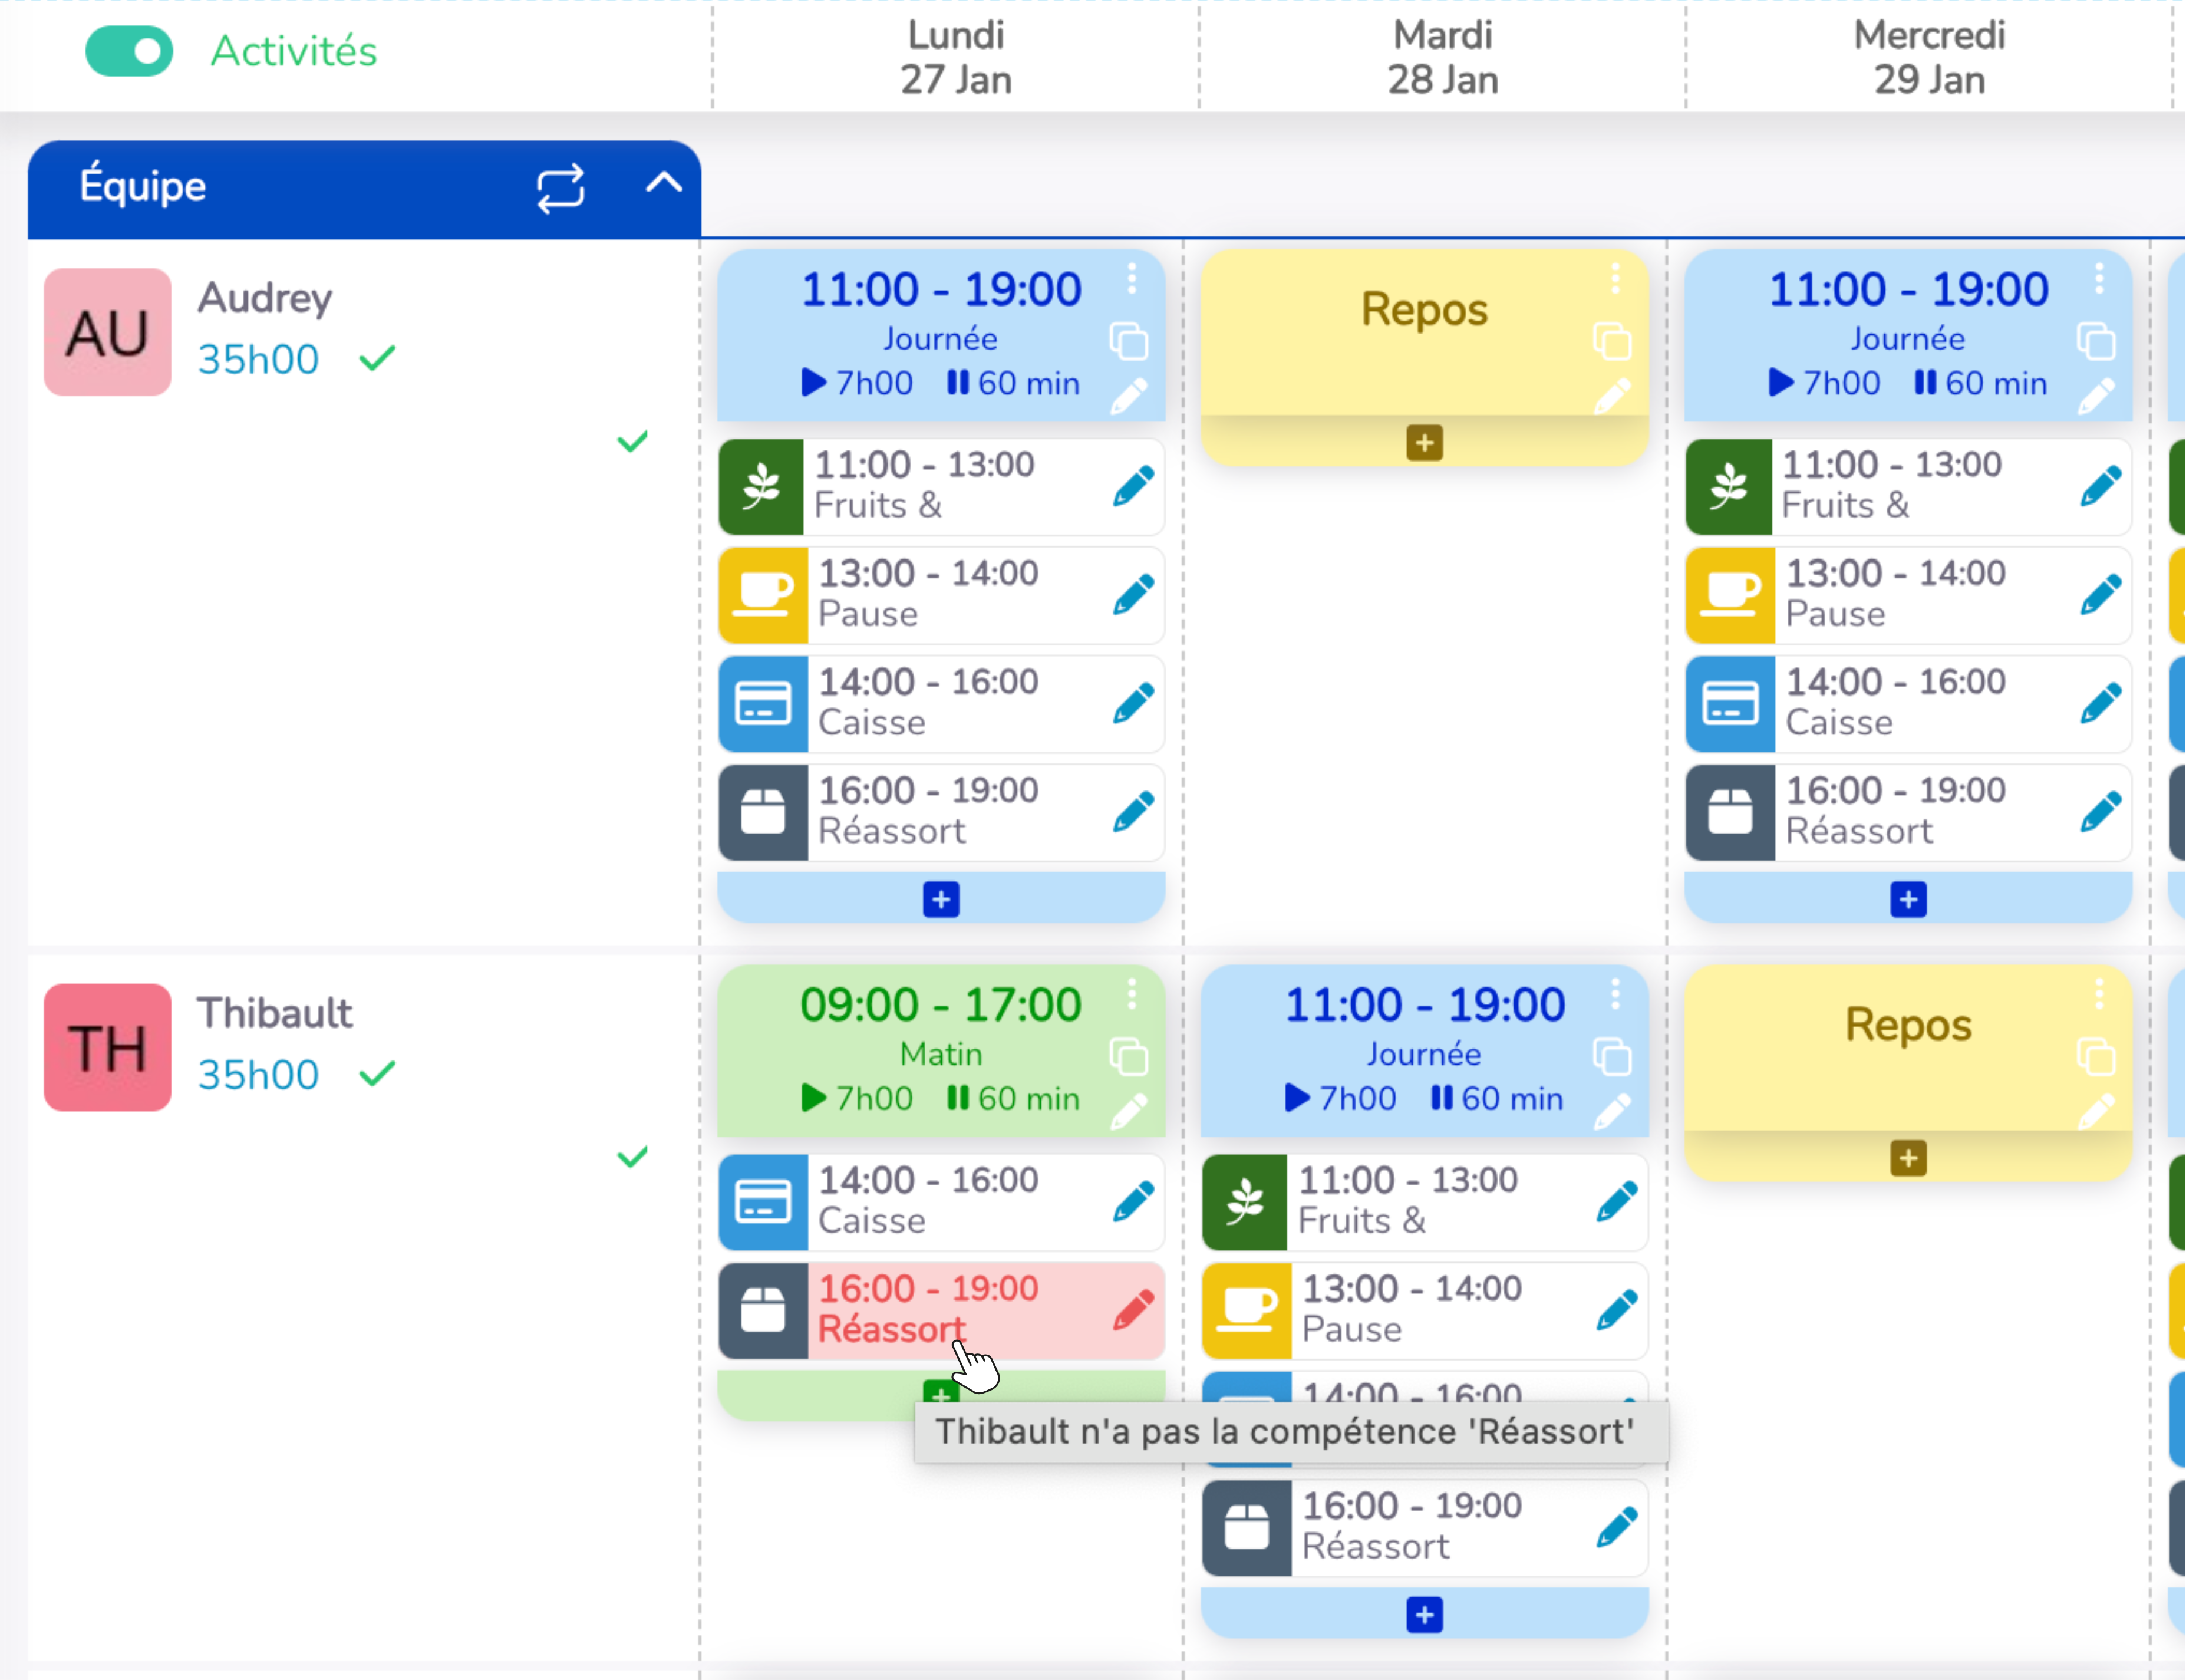Open options menu for Thibault's 09:00 - 17:00 shift
Viewport: 2186px width, 1680px height.
(x=1132, y=994)
